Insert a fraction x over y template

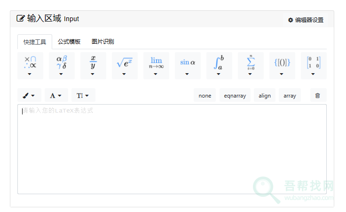[x=93, y=66]
